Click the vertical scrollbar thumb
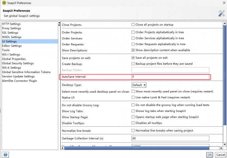The width and height of the screenshot is (227, 158). (x=225, y=75)
